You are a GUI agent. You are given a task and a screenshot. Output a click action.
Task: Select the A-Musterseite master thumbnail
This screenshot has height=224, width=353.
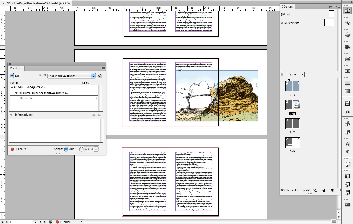click(x=329, y=22)
